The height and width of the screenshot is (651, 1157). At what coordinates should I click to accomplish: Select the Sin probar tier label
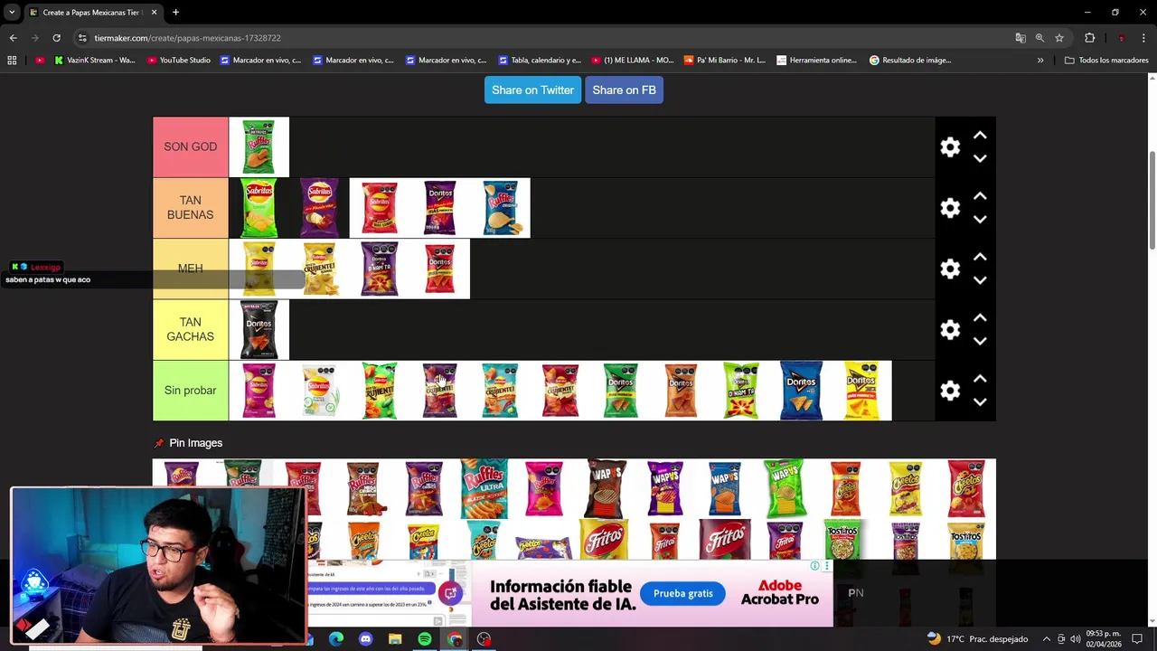click(x=190, y=391)
